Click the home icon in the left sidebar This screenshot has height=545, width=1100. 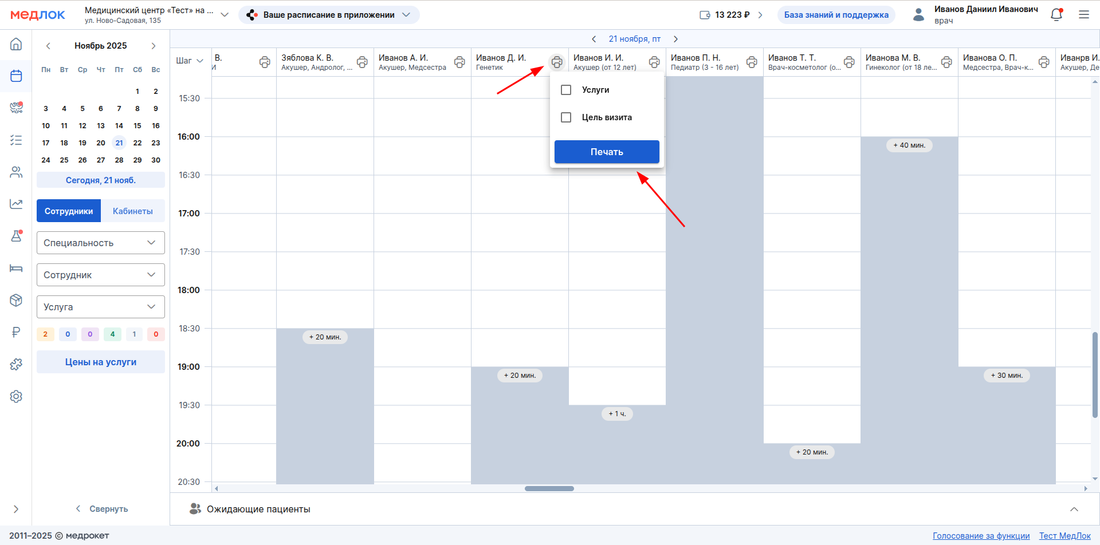[16, 44]
